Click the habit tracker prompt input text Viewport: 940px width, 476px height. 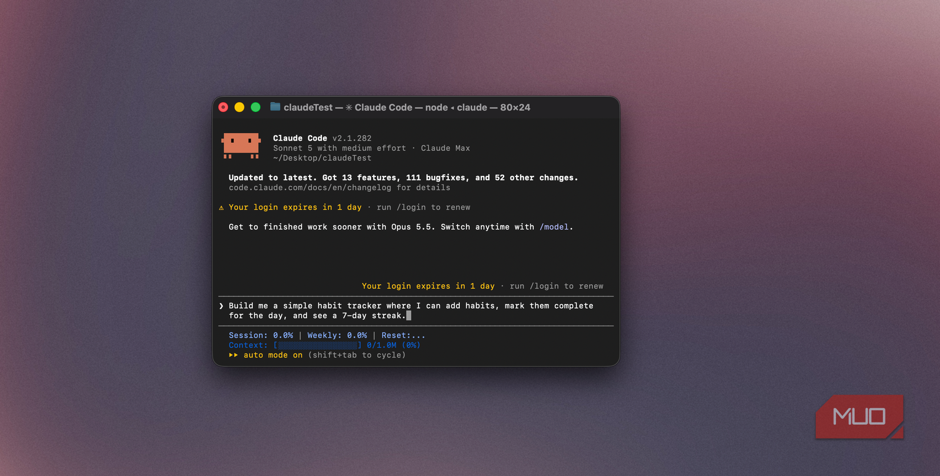point(411,311)
